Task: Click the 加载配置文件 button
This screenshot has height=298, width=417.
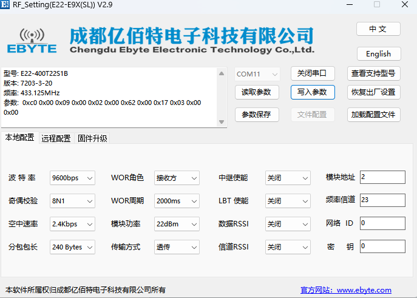Action: 374,115
